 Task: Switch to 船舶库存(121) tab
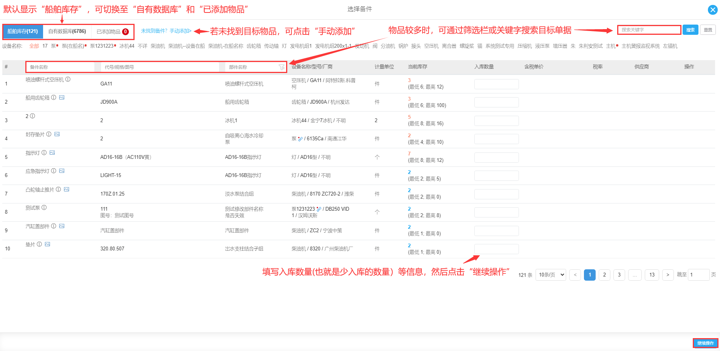point(23,31)
